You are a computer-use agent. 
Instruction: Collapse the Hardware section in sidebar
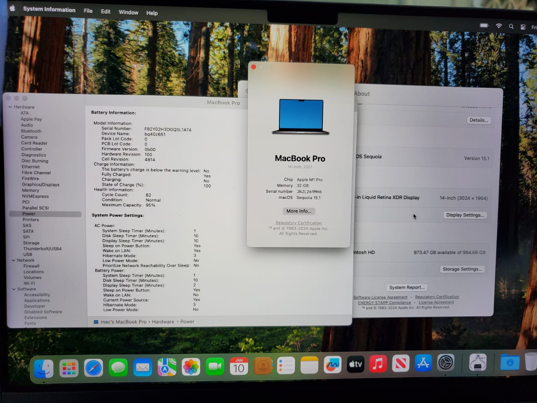10,107
